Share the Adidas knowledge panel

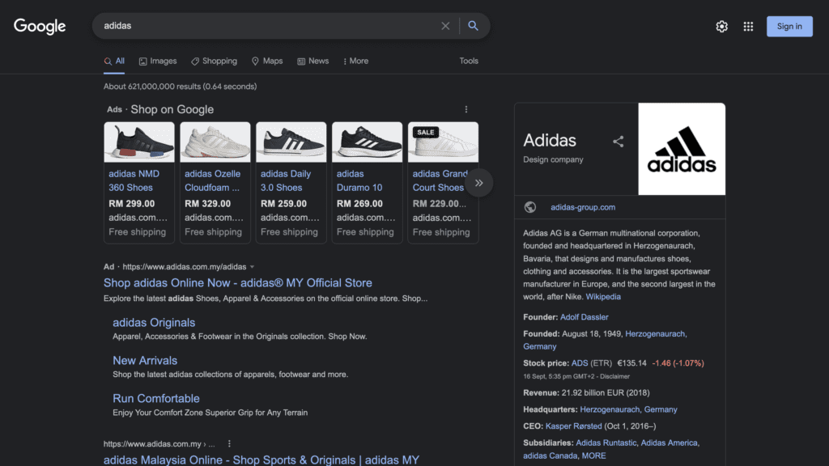click(x=618, y=140)
